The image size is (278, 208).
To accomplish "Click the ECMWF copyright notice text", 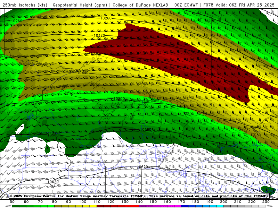I will (x=139, y=196).
